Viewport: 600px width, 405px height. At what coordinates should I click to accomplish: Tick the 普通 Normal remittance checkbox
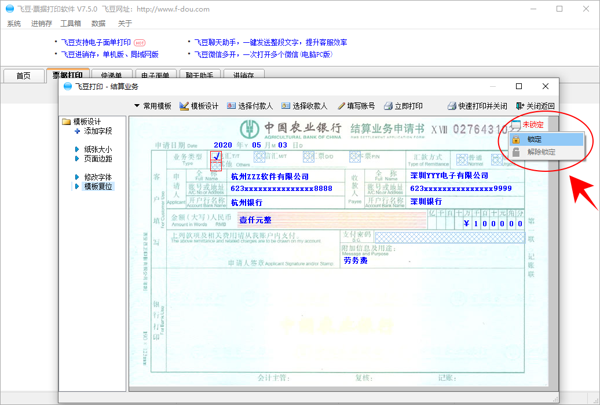(x=462, y=160)
